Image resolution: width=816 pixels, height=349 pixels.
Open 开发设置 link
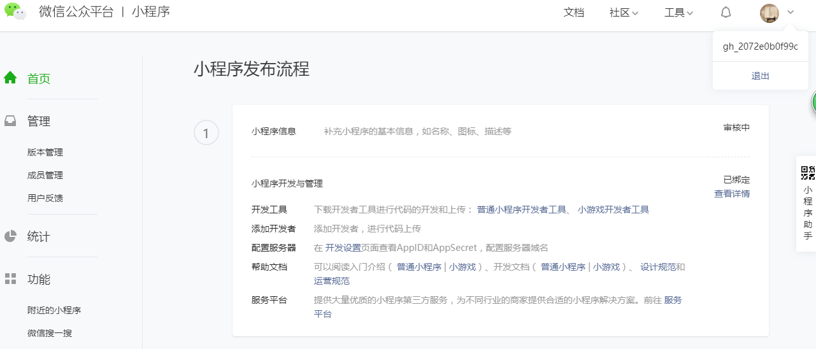coord(343,248)
